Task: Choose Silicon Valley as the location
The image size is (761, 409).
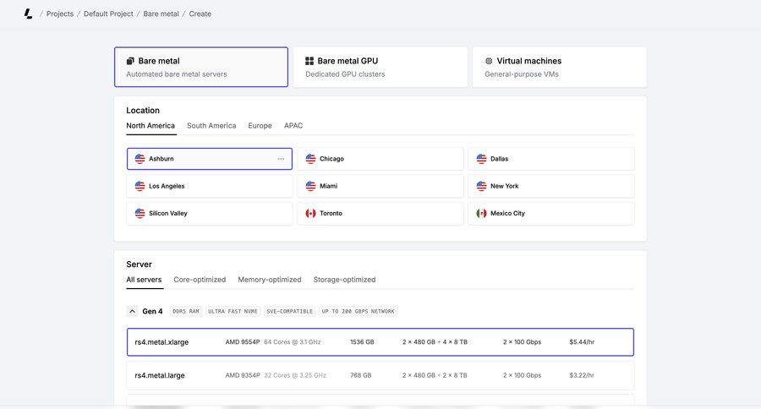Action: (209, 213)
